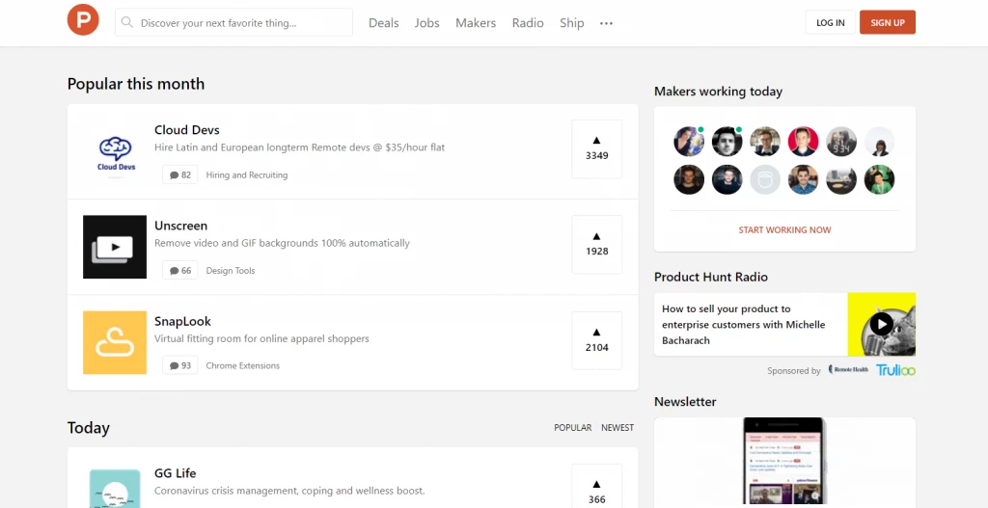Upvote GG Life with 366 votes
Viewport: 988px width, 508px height.
(596, 486)
